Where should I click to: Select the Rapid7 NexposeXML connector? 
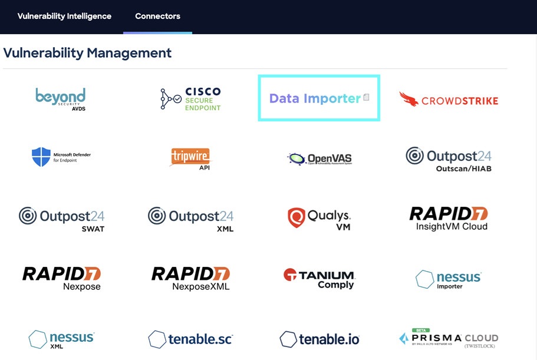pyautogui.click(x=191, y=279)
